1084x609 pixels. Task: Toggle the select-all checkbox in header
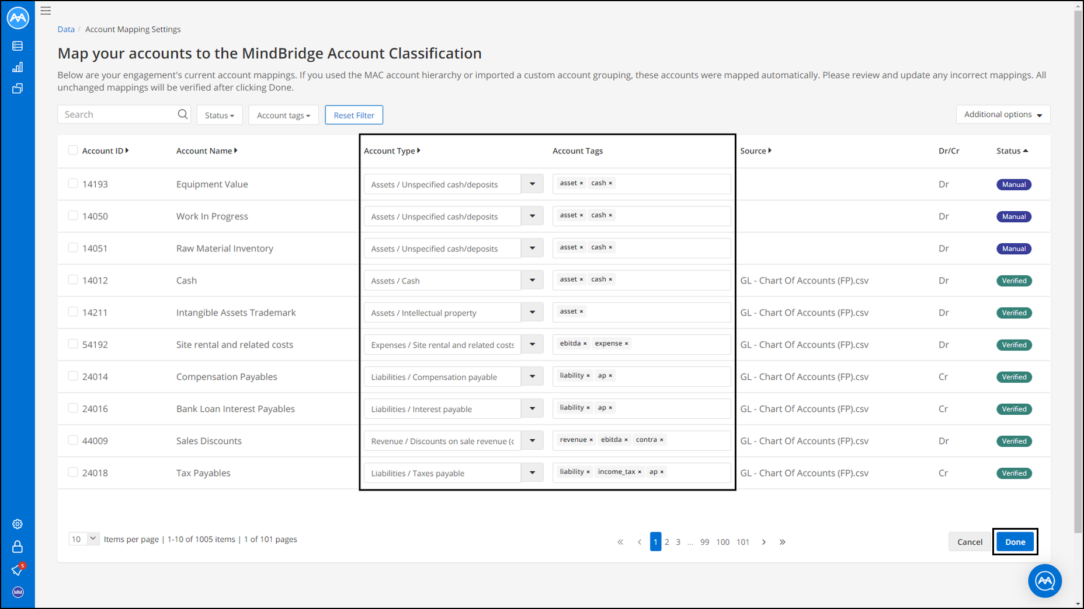pyautogui.click(x=73, y=150)
